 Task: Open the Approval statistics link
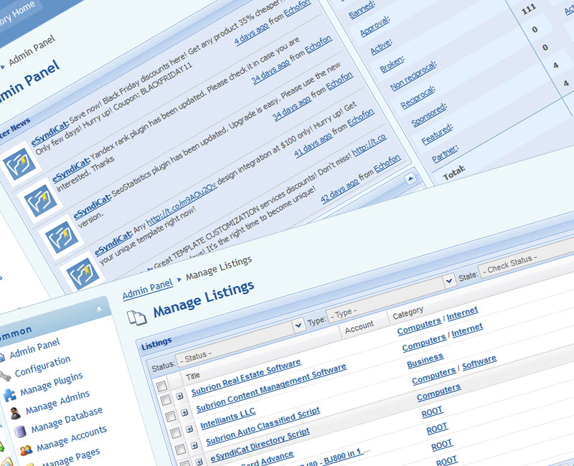(x=374, y=27)
